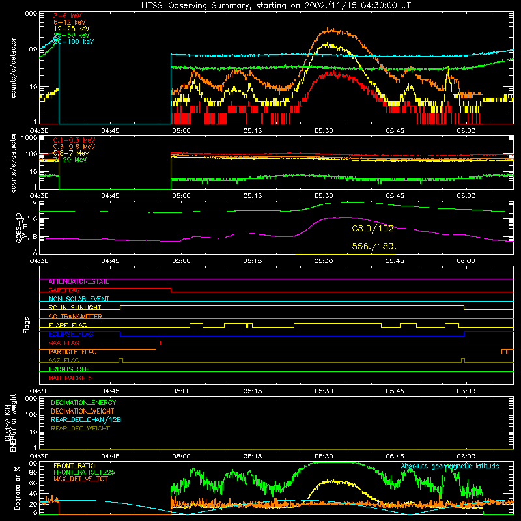Click the C8.9/192 flare annotation
521x521 pixels.
point(373,229)
